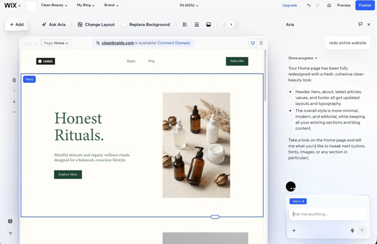The height and width of the screenshot is (244, 377).
Task: Move section up with arrow icon
Action: (x=14, y=90)
